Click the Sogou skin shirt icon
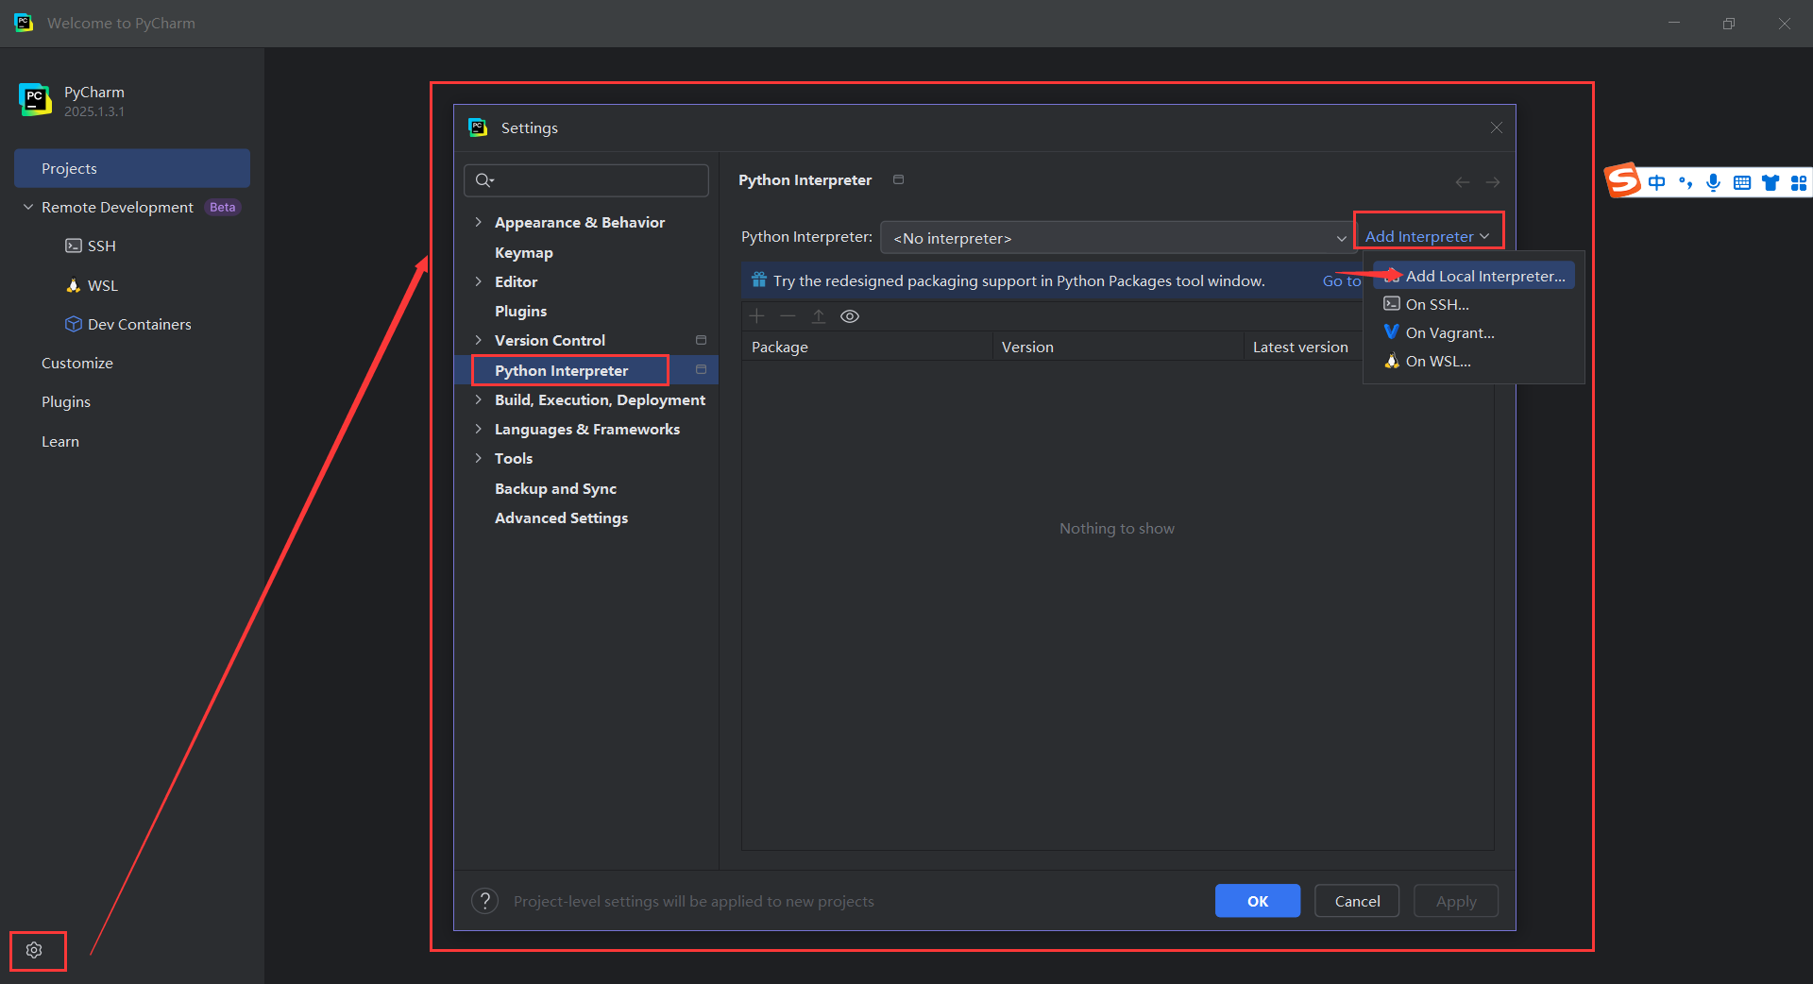 tap(1771, 182)
